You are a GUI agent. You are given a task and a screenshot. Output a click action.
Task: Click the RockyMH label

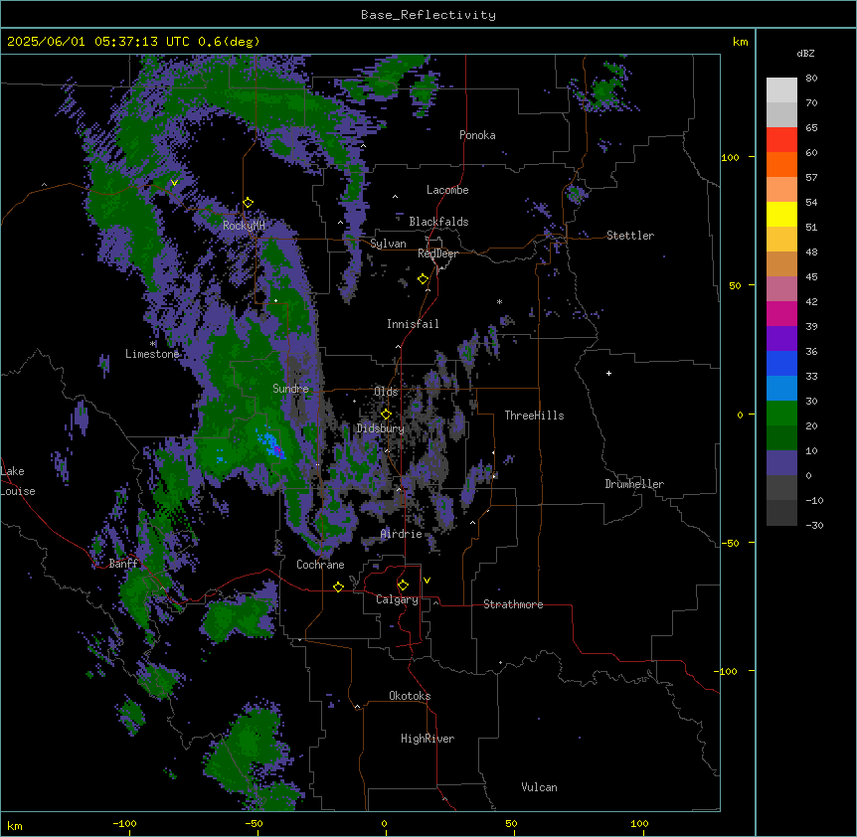(244, 226)
